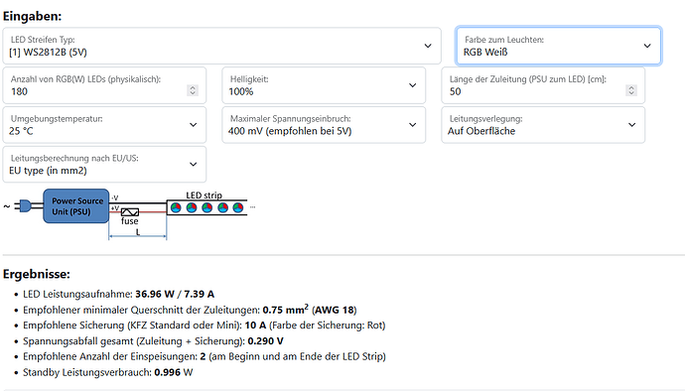Open Leitungsberechnung nach EU/US dropdown
Image resolution: width=685 pixels, height=391 pixels.
pos(104,165)
